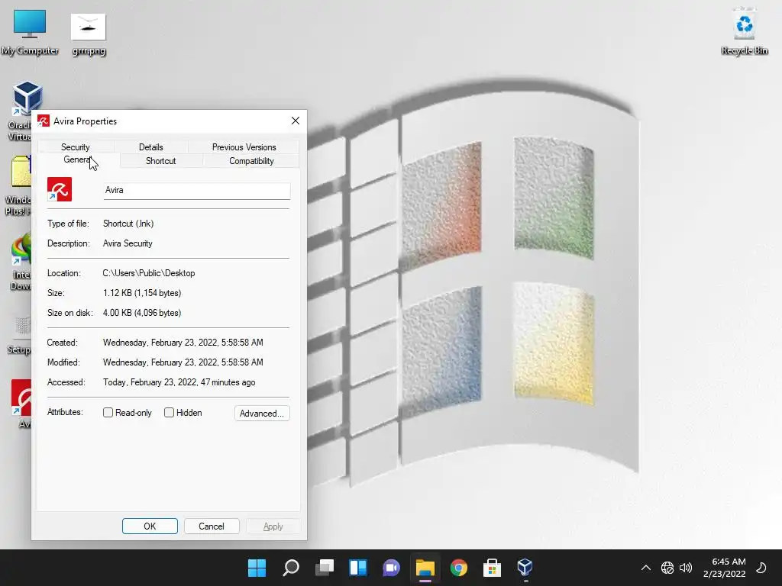Click the Modified date value text

pos(183,362)
